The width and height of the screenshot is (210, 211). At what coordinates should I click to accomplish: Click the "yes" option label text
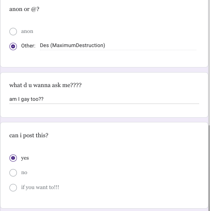25,158
